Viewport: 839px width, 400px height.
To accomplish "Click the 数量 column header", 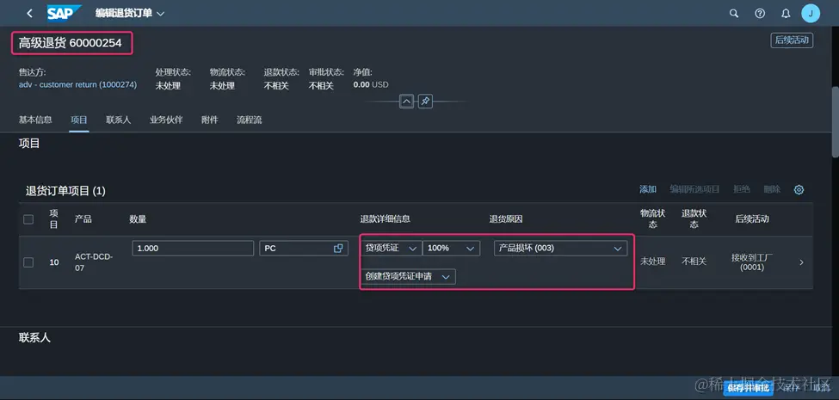I will coord(138,218).
